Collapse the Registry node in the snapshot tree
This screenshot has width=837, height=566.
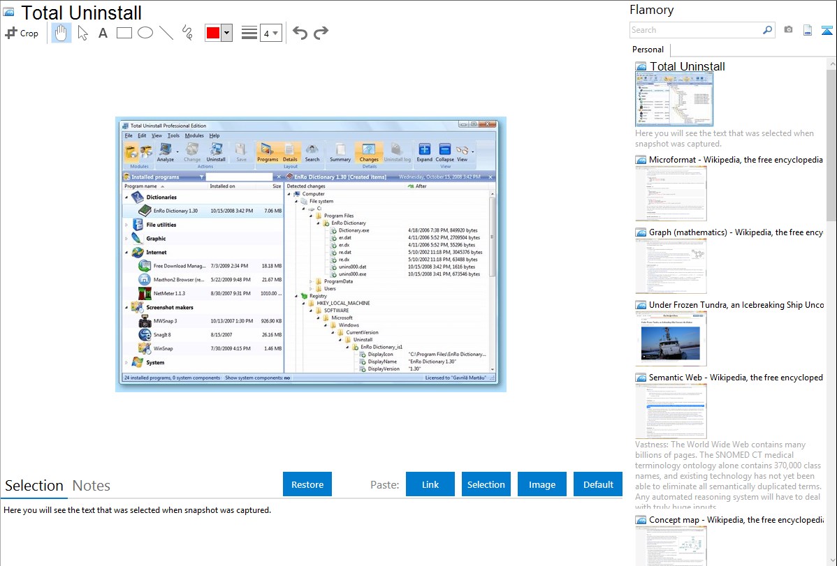coord(296,296)
